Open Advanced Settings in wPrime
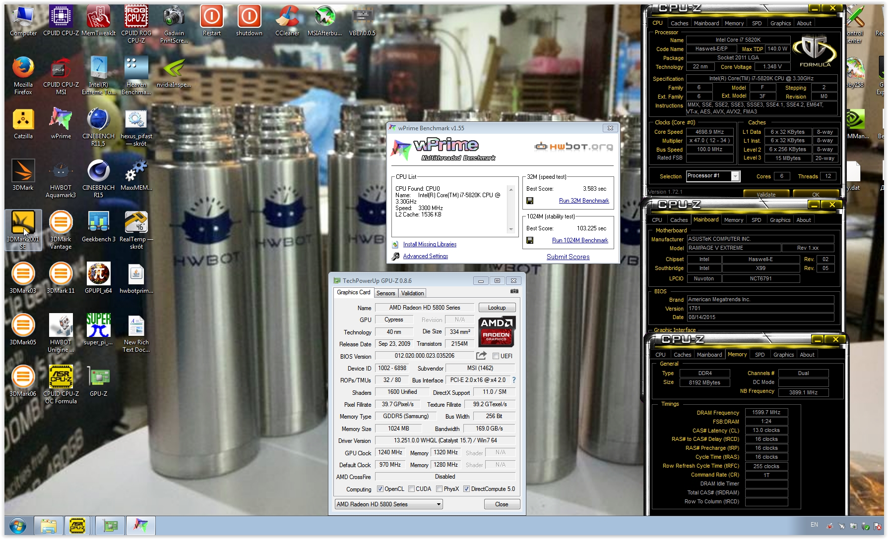Viewport: 888px width, 539px height. point(425,256)
